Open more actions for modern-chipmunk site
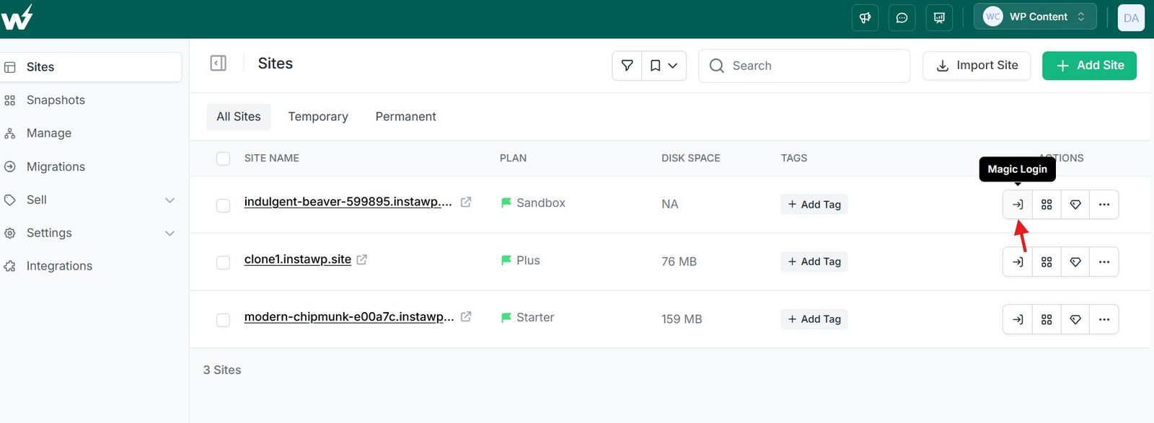1154x423 pixels. click(x=1104, y=319)
